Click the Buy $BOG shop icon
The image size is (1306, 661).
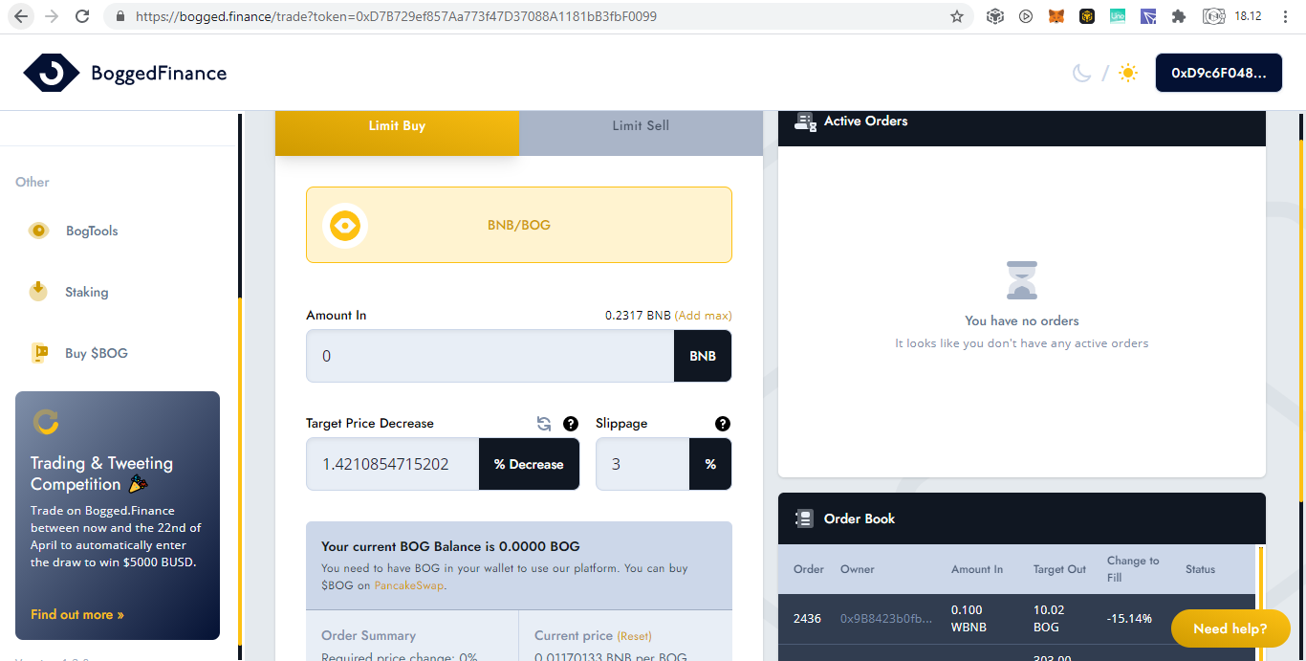click(x=39, y=353)
